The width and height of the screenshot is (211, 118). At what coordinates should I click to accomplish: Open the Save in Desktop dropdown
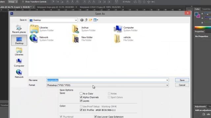click(53, 20)
